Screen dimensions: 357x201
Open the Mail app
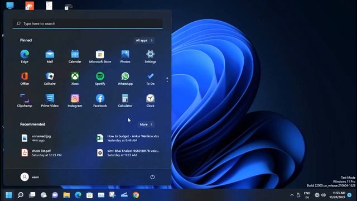coord(50,56)
